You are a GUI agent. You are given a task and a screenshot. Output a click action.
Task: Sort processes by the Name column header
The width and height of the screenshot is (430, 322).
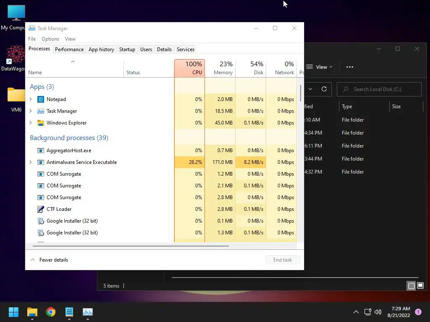pos(75,68)
